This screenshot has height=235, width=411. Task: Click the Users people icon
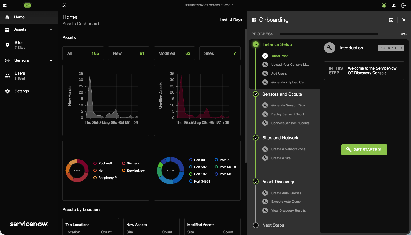(7, 76)
